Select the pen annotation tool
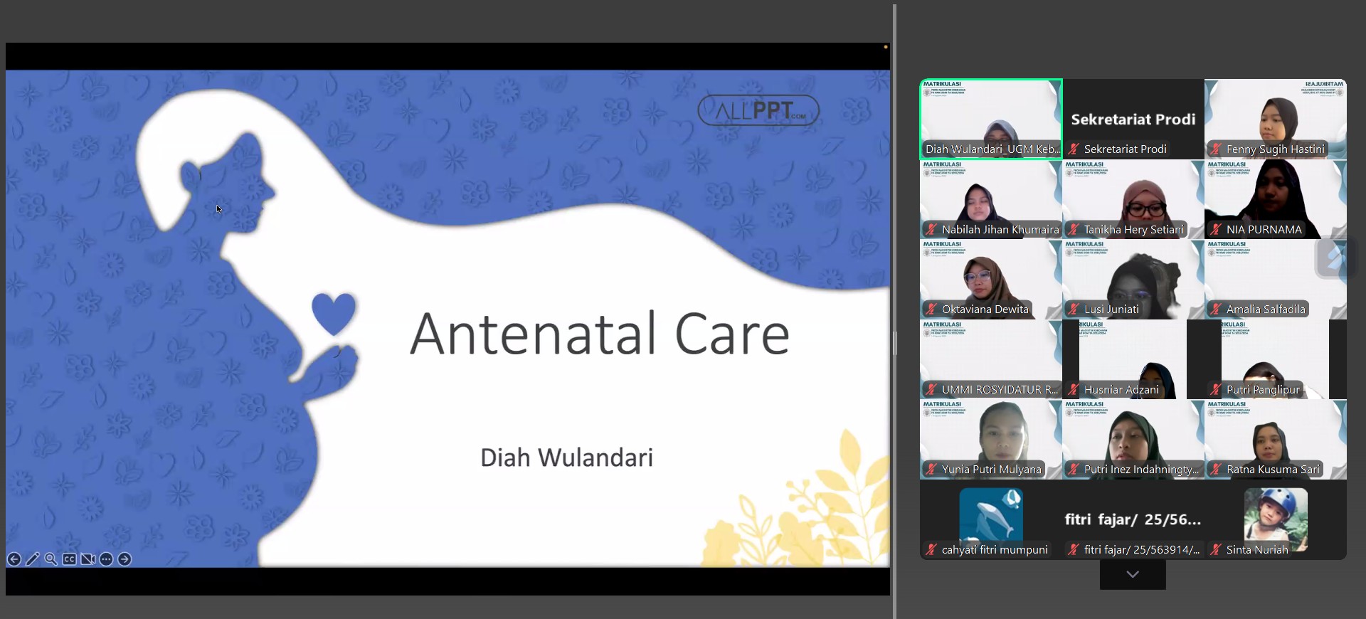1366x619 pixels. click(x=32, y=559)
